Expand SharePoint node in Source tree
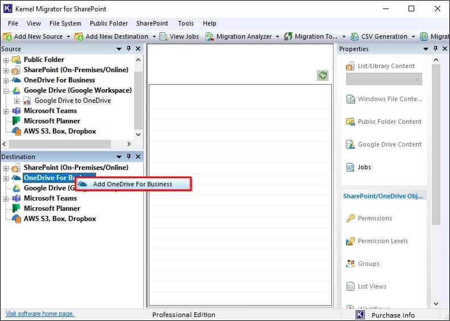450x321 pixels. (6, 70)
